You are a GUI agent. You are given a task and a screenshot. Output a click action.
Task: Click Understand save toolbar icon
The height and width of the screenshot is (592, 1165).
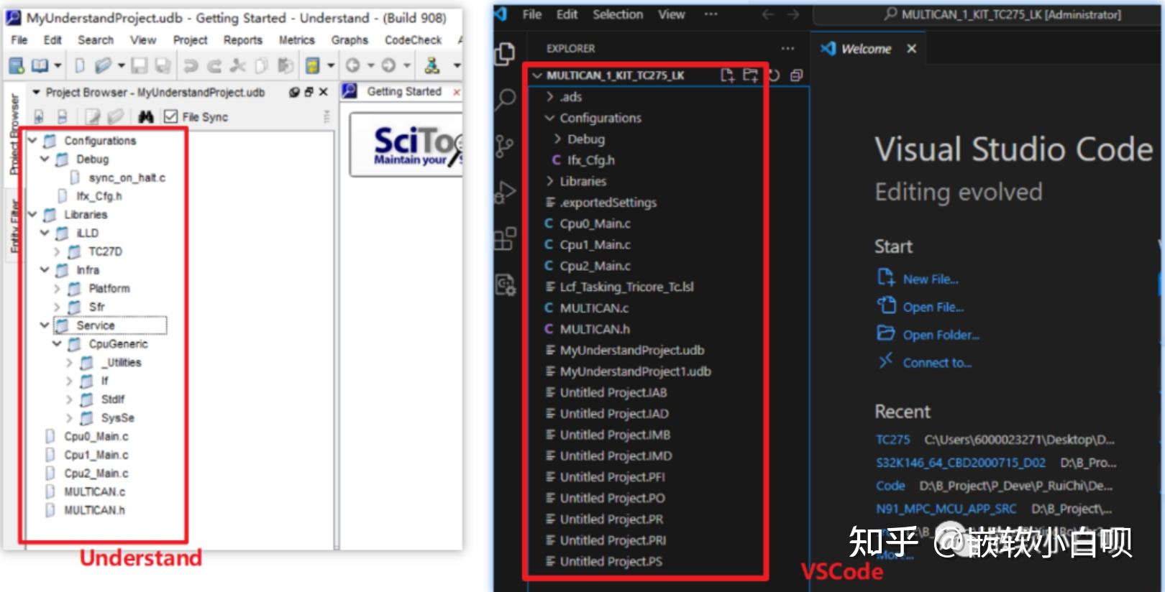[139, 66]
